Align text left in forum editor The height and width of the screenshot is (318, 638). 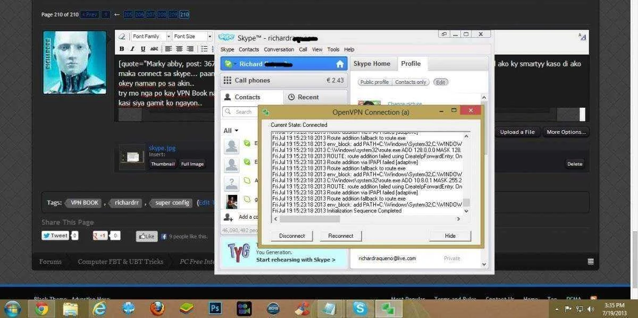coord(168,49)
